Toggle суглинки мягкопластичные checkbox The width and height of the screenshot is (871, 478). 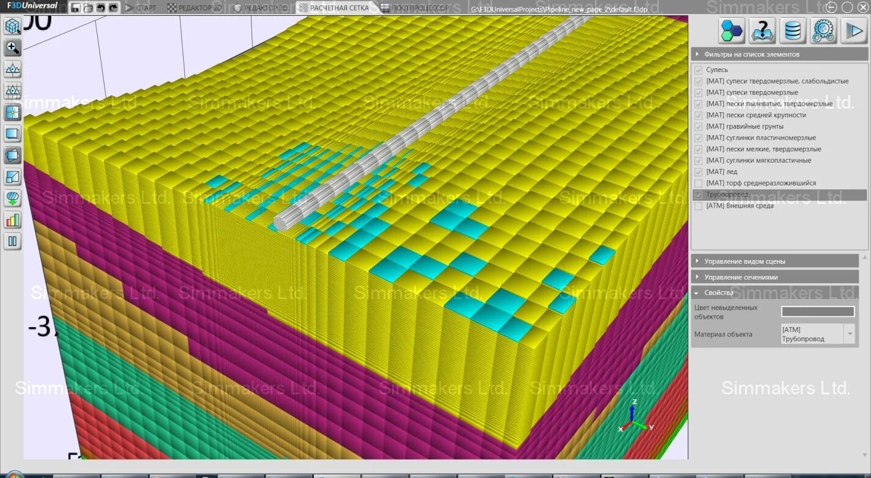coord(699,161)
